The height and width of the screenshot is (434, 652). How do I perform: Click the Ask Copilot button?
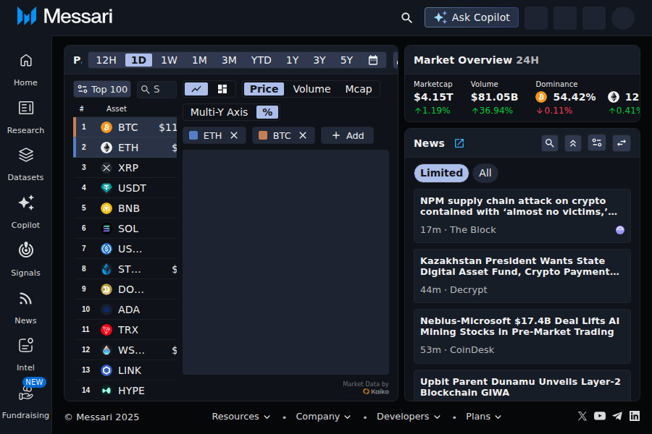pos(472,17)
